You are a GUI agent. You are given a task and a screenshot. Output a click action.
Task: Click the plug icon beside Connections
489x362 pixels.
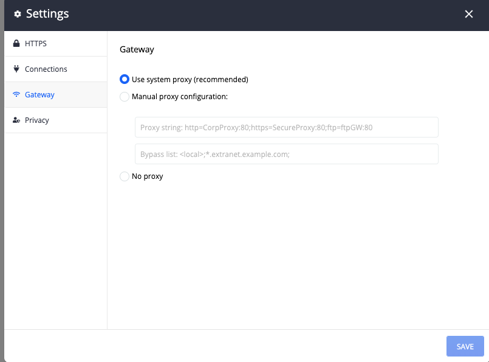click(16, 69)
